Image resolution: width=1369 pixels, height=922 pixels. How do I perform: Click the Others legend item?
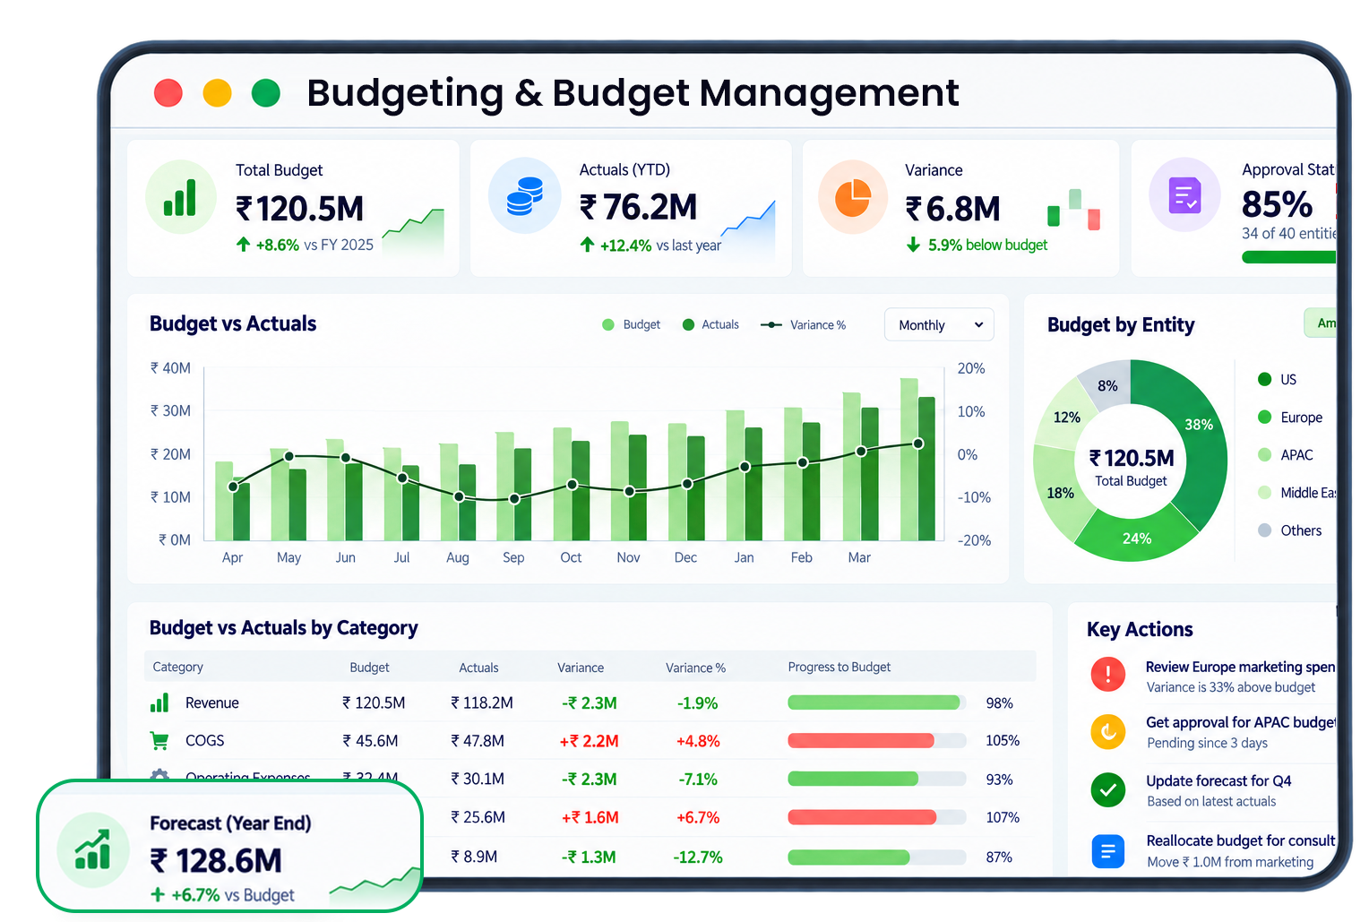(x=1290, y=530)
